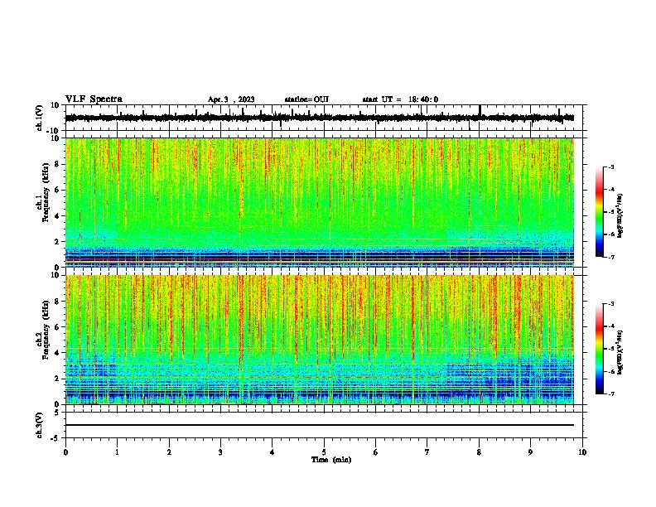656x507 pixels.
Task: Click the 'VLF Spectra' title text
Action: pos(94,99)
